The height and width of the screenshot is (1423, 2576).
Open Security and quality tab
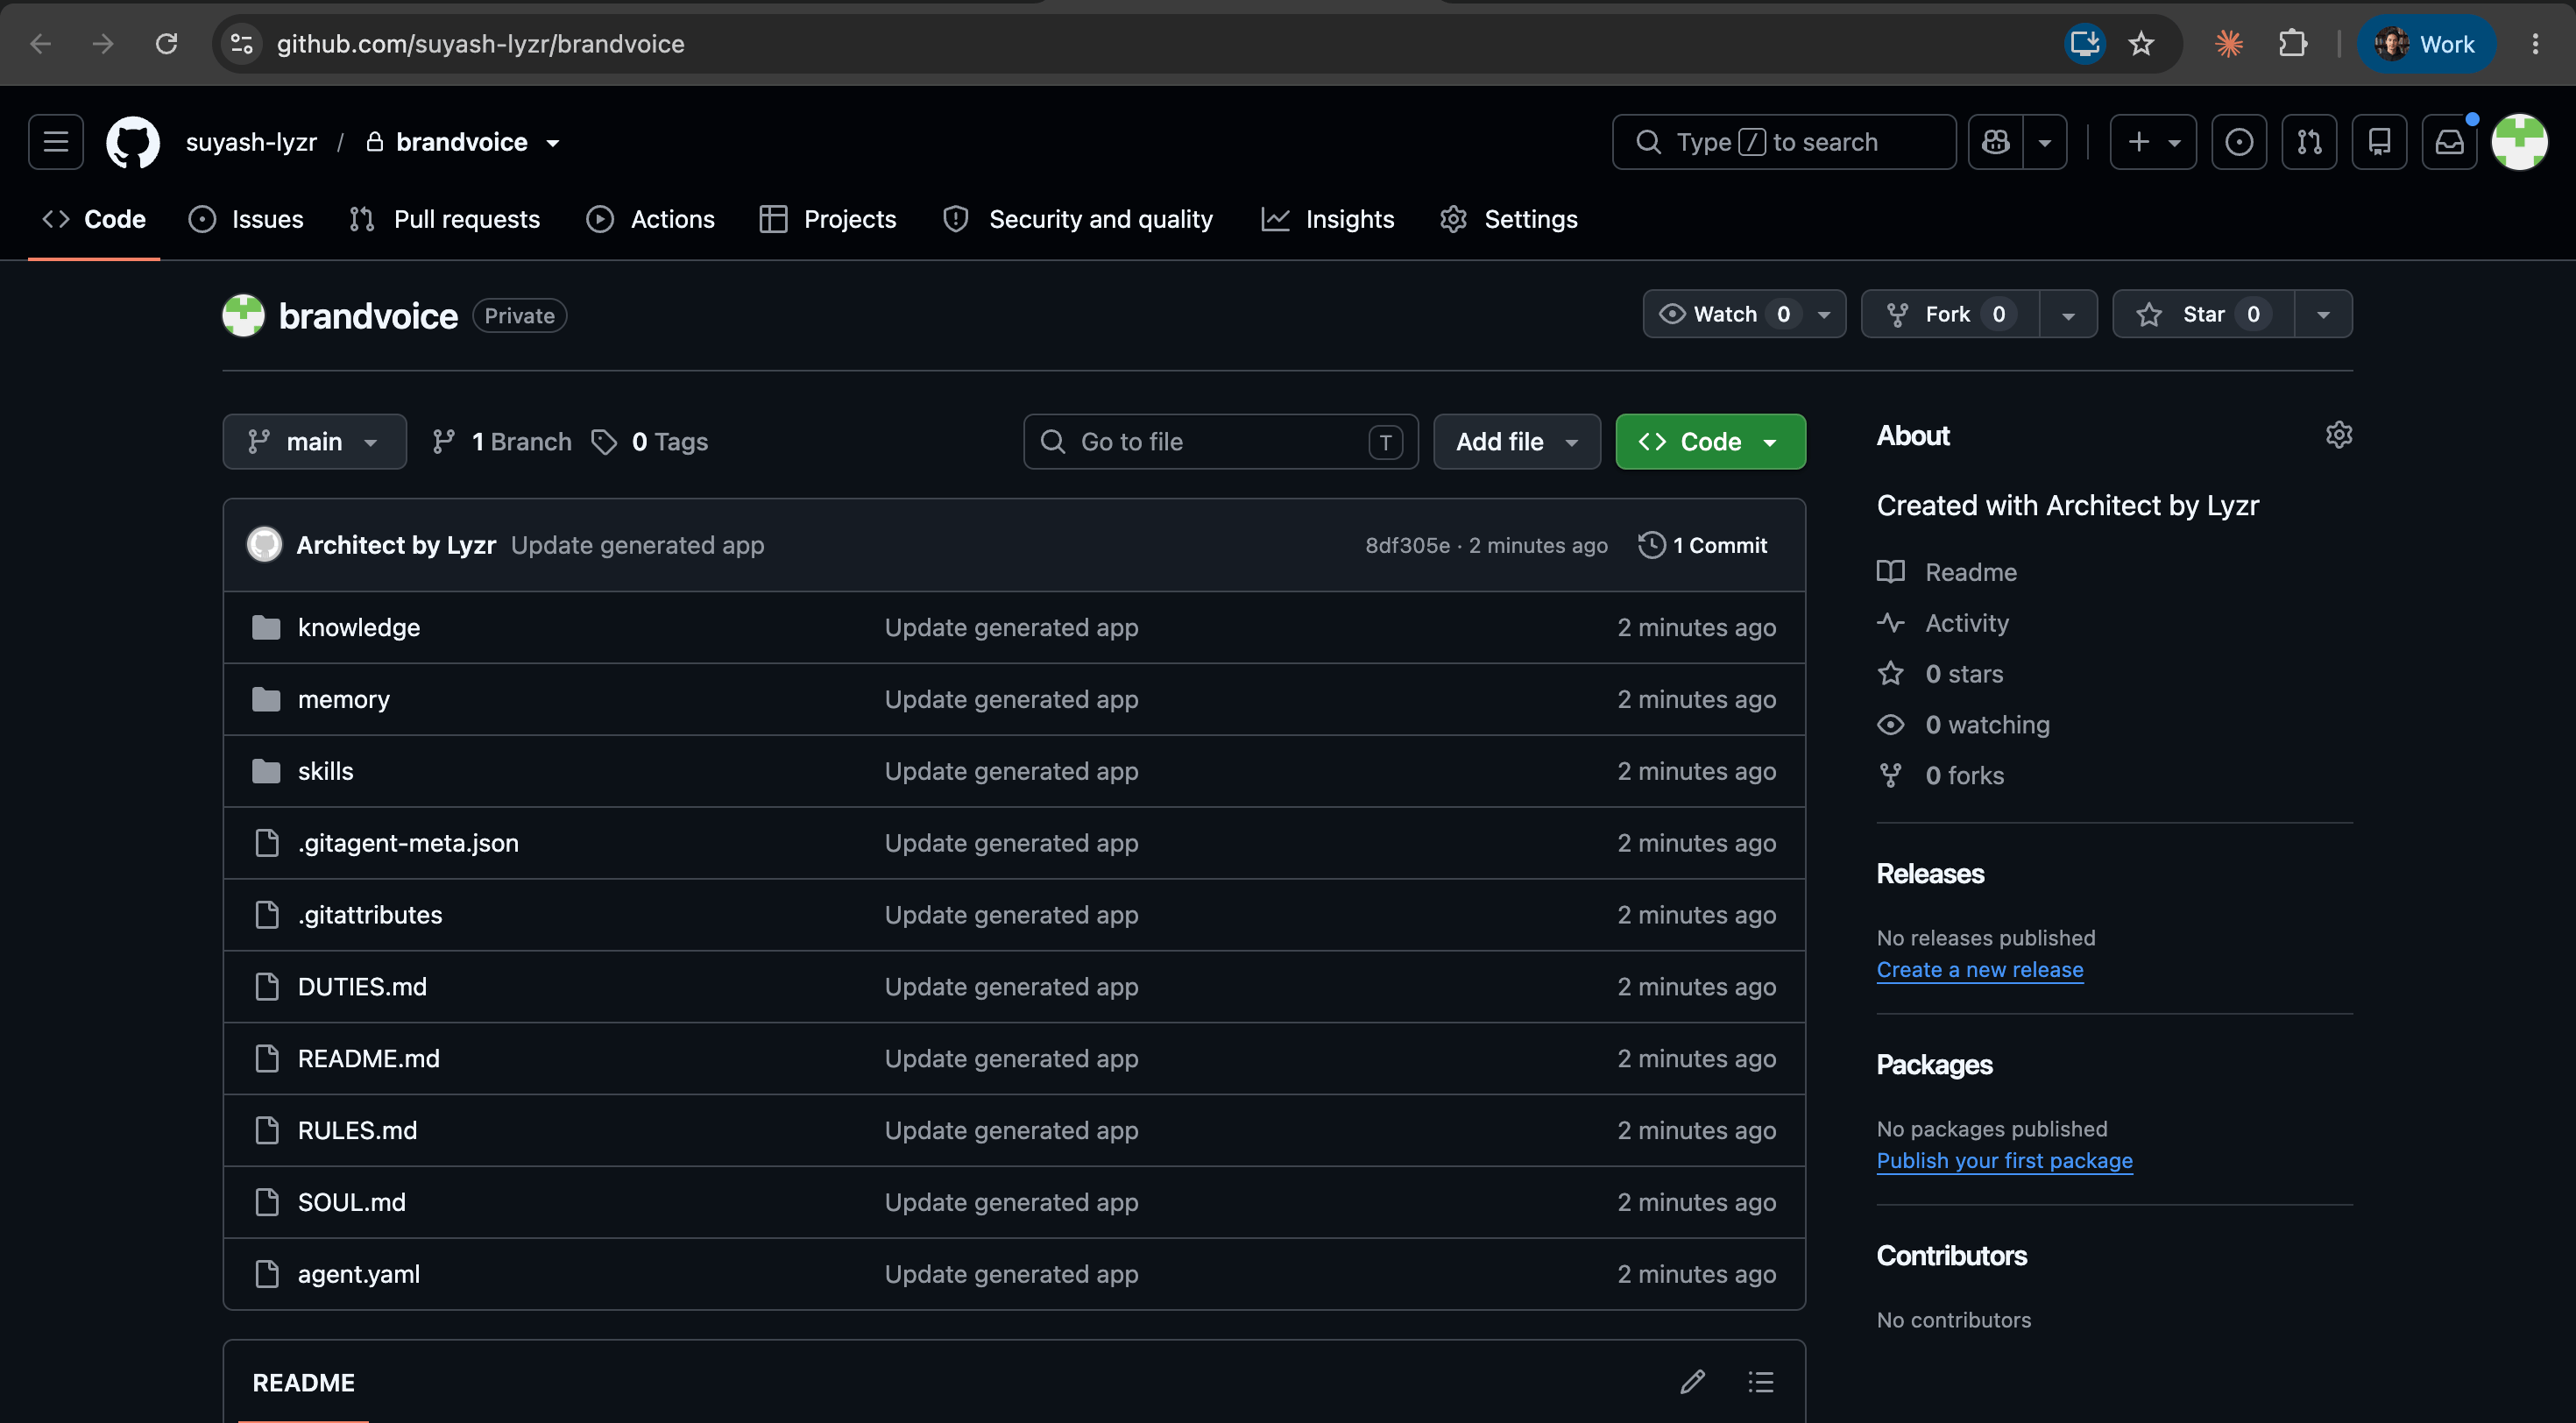(1078, 219)
